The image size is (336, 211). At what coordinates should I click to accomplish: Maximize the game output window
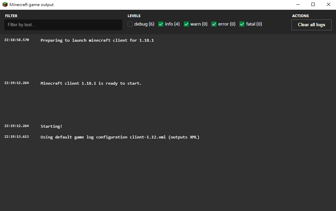(313, 5)
